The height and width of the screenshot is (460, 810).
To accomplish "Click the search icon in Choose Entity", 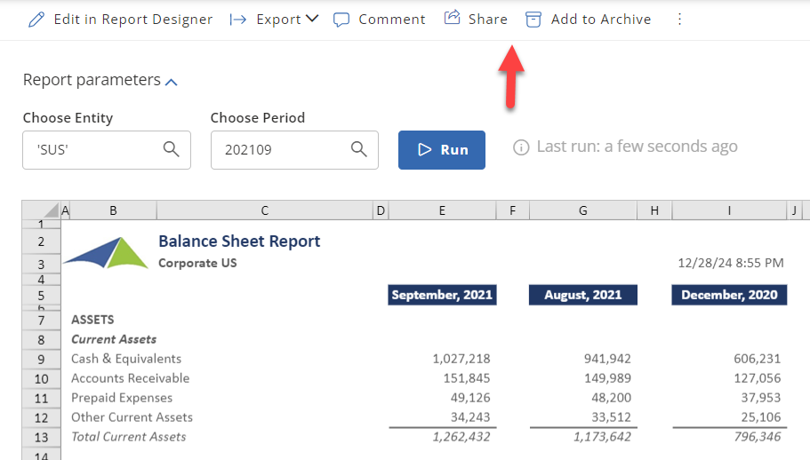I will [x=172, y=149].
